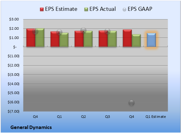Click the blue Q1 Estimate bar

pyautogui.click(x=151, y=40)
